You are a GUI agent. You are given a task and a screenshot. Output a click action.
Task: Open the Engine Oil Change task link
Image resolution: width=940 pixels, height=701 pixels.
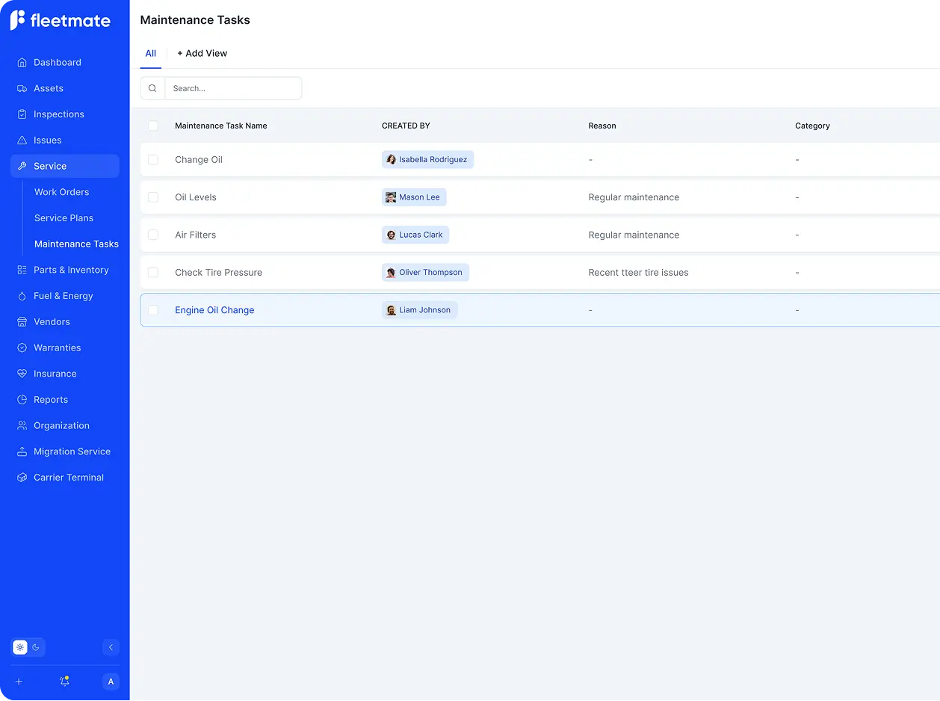(x=214, y=310)
